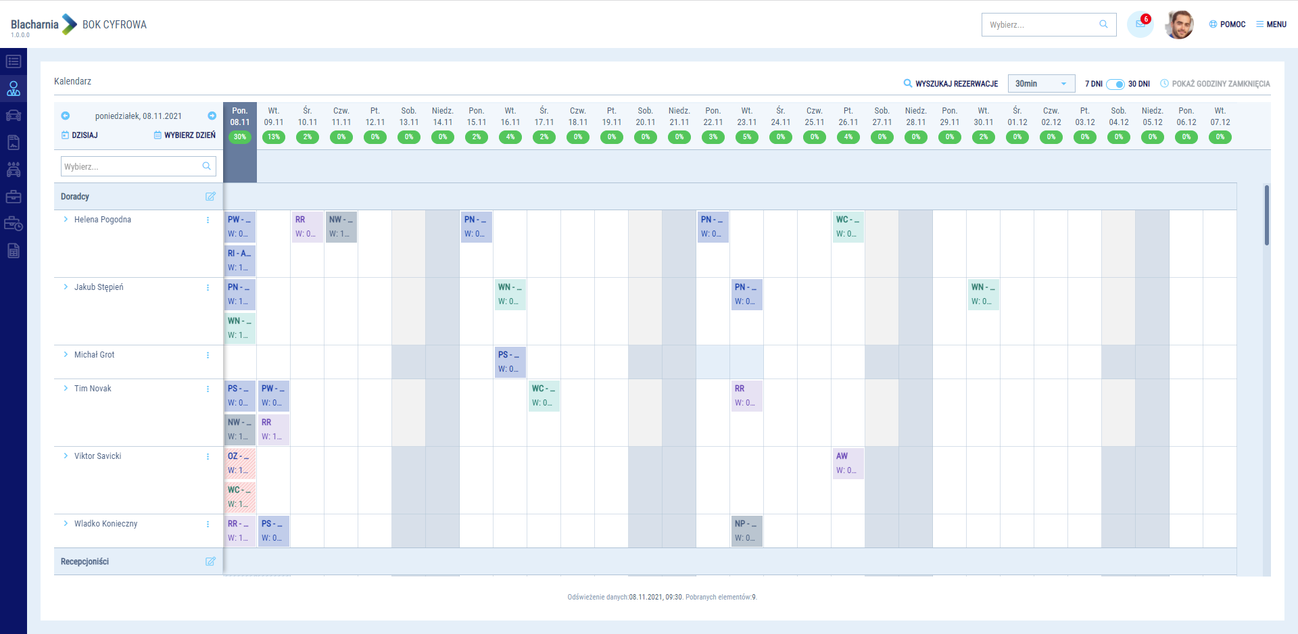The width and height of the screenshot is (1298, 634).
Task: Open the 30min interval dropdown
Action: click(x=1040, y=84)
